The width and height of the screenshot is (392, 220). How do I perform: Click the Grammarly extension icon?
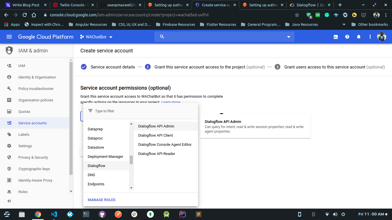tap(327, 15)
